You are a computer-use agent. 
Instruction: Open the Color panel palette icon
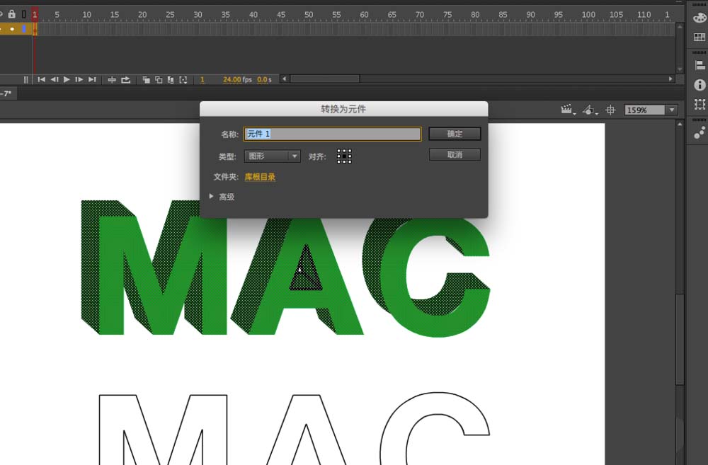(700, 18)
